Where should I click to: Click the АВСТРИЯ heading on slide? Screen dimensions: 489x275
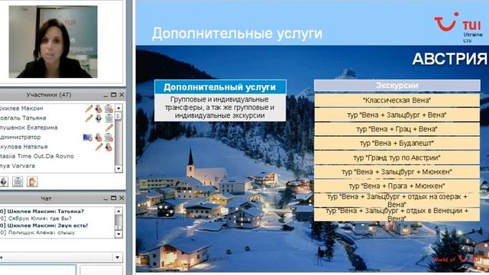(450, 59)
